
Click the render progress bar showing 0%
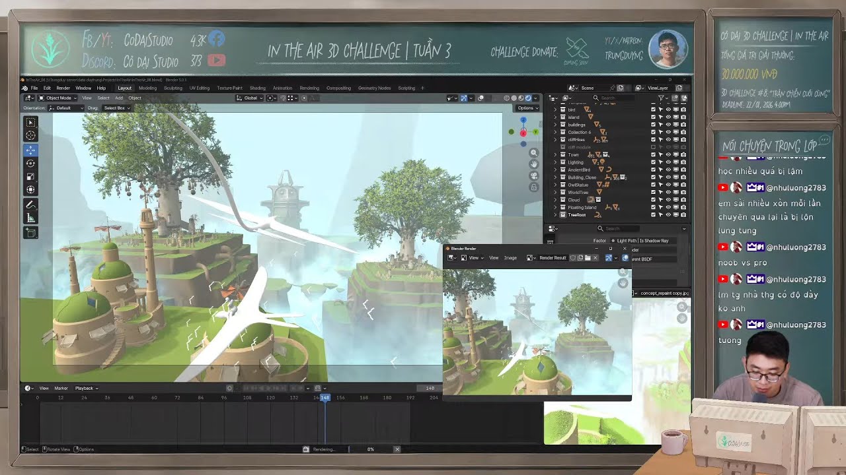click(x=370, y=449)
